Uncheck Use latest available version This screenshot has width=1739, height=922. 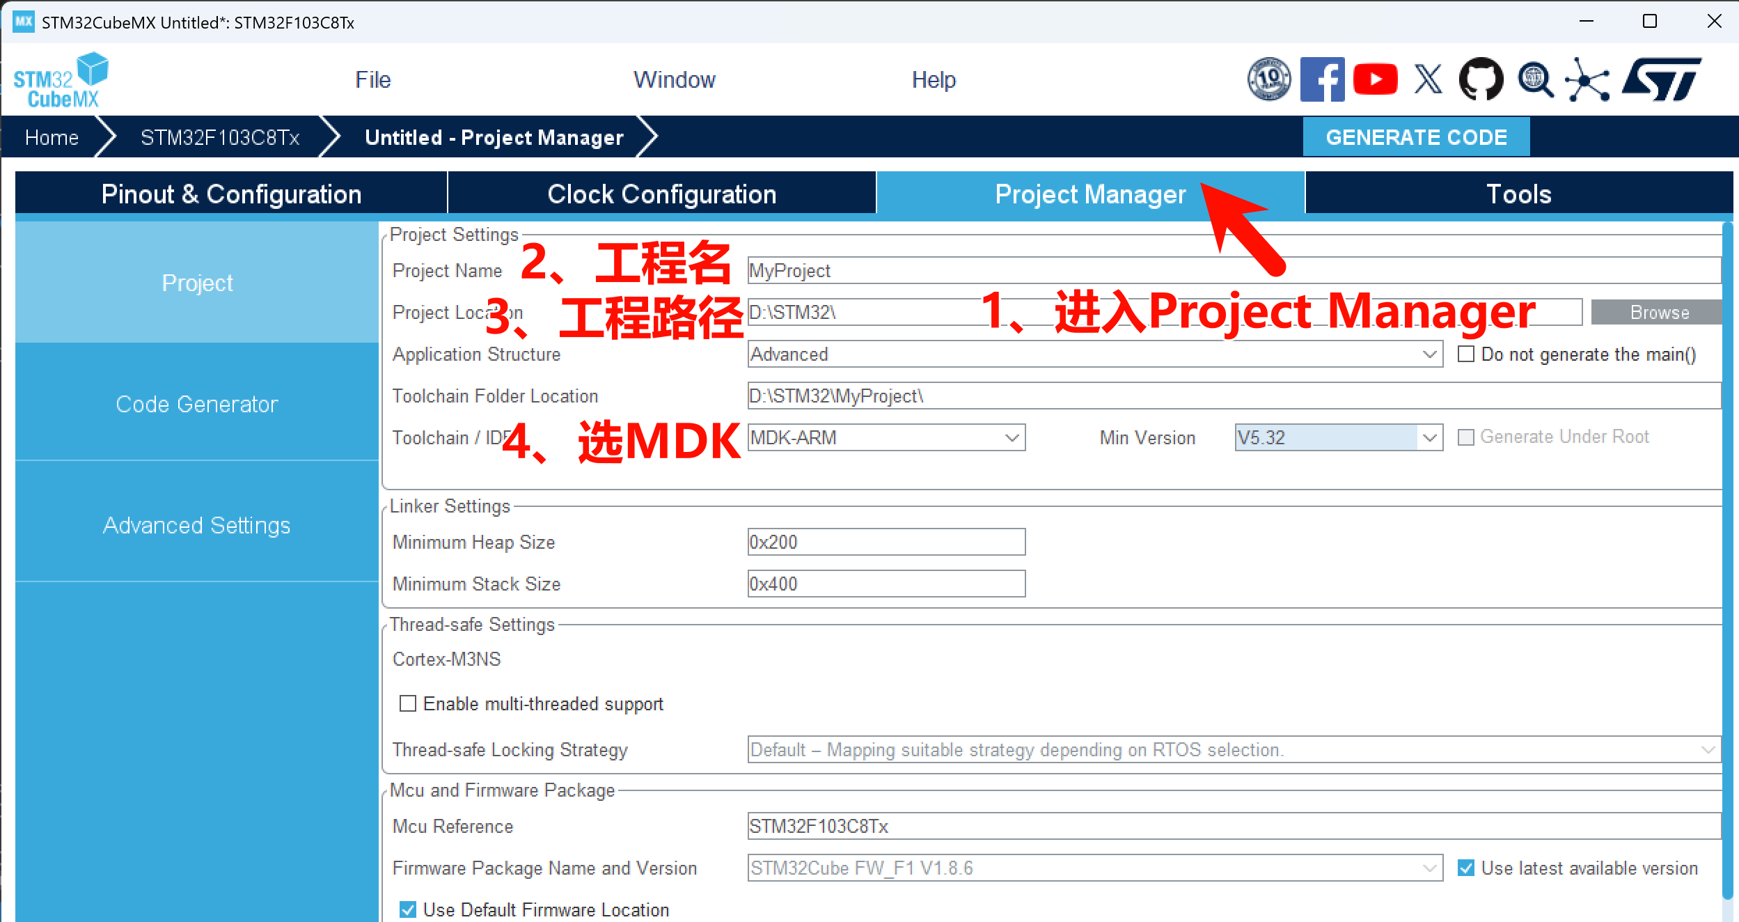point(1466,868)
